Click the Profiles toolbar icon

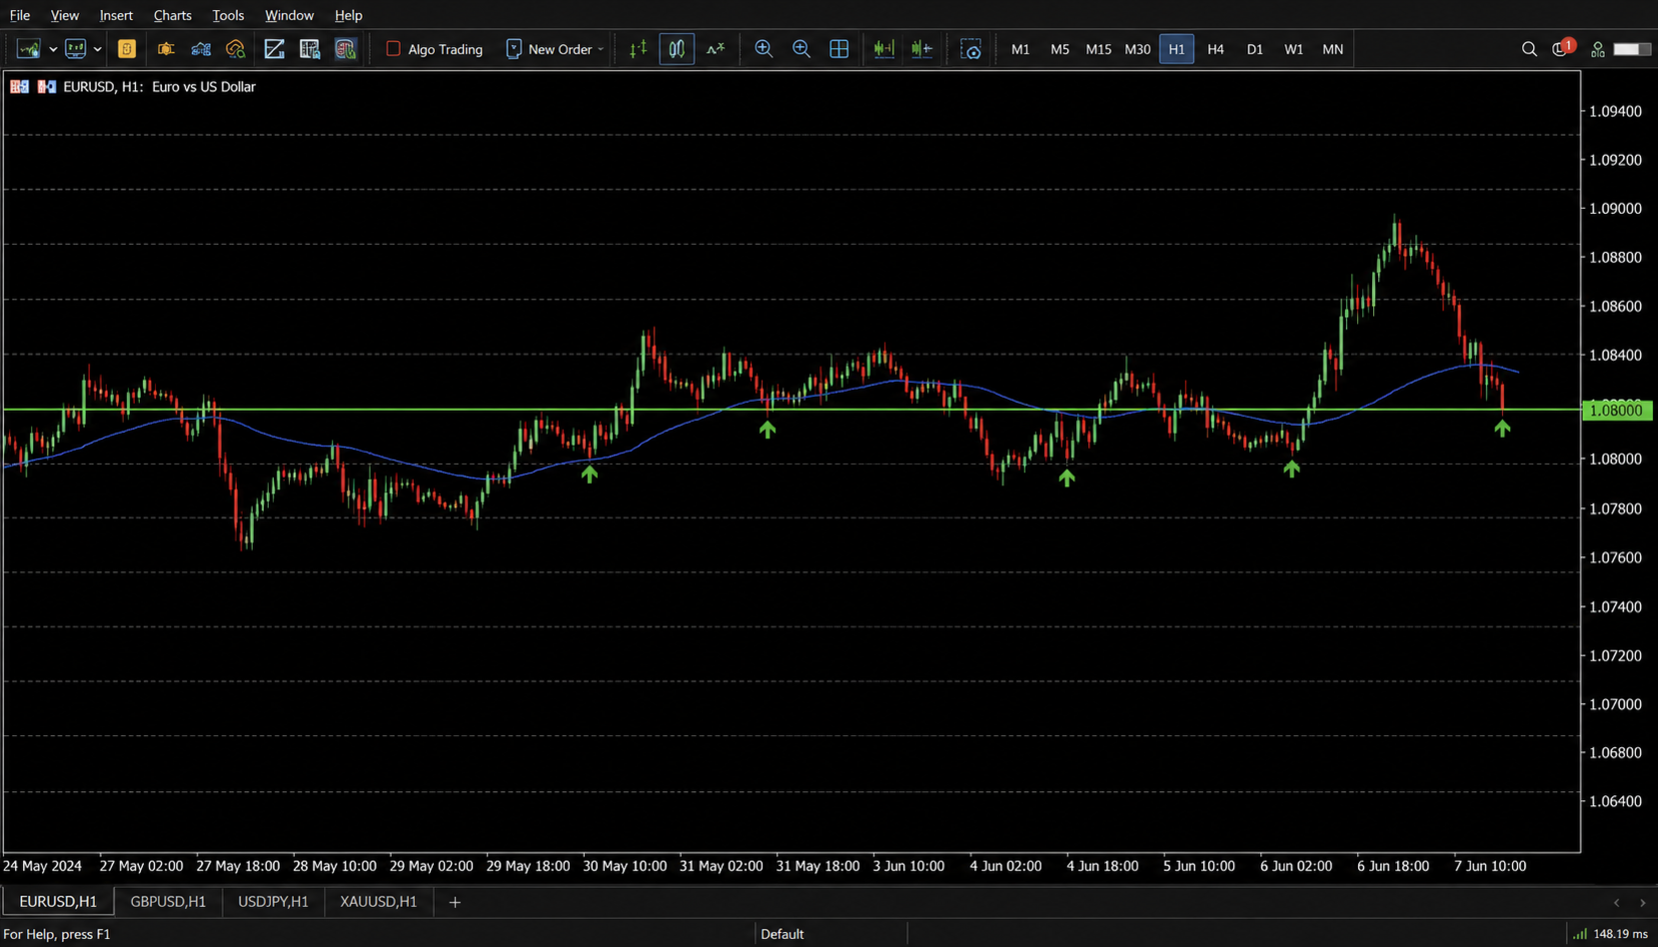click(75, 49)
